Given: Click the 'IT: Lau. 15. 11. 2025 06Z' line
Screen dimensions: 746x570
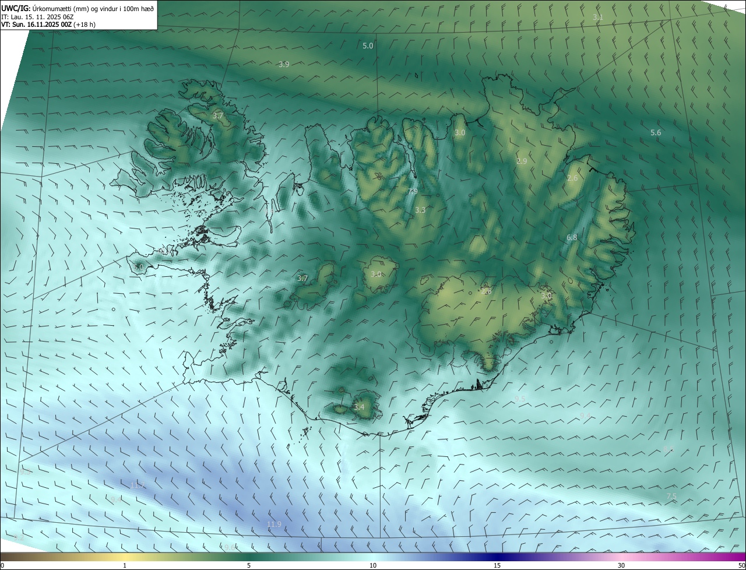Looking at the screenshot, I should coord(38,17).
